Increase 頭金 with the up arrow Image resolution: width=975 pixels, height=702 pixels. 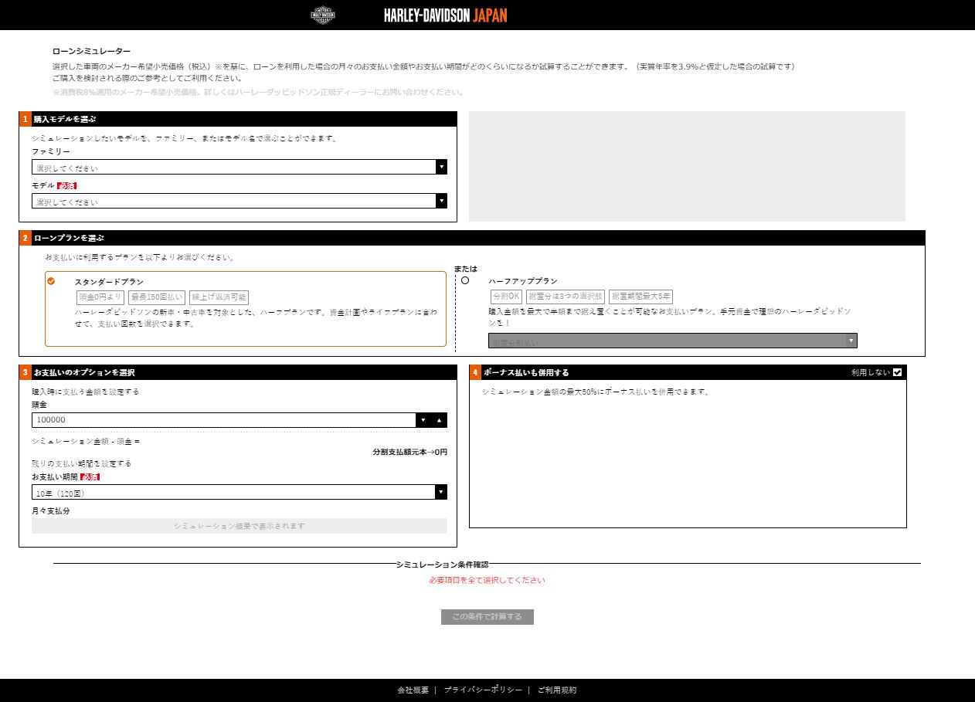439,420
